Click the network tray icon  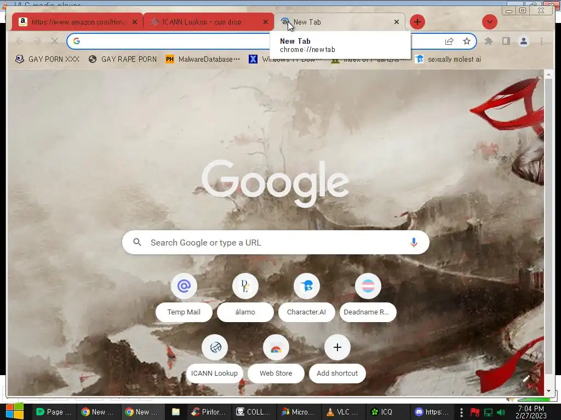click(488, 412)
